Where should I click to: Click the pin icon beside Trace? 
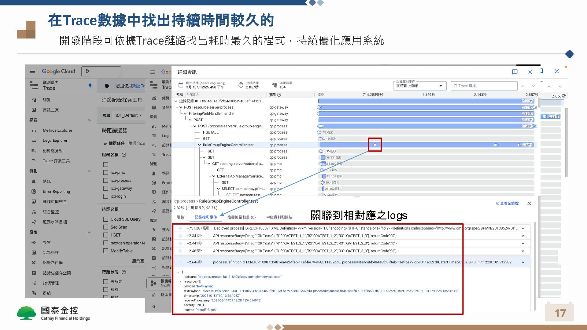tap(90, 86)
